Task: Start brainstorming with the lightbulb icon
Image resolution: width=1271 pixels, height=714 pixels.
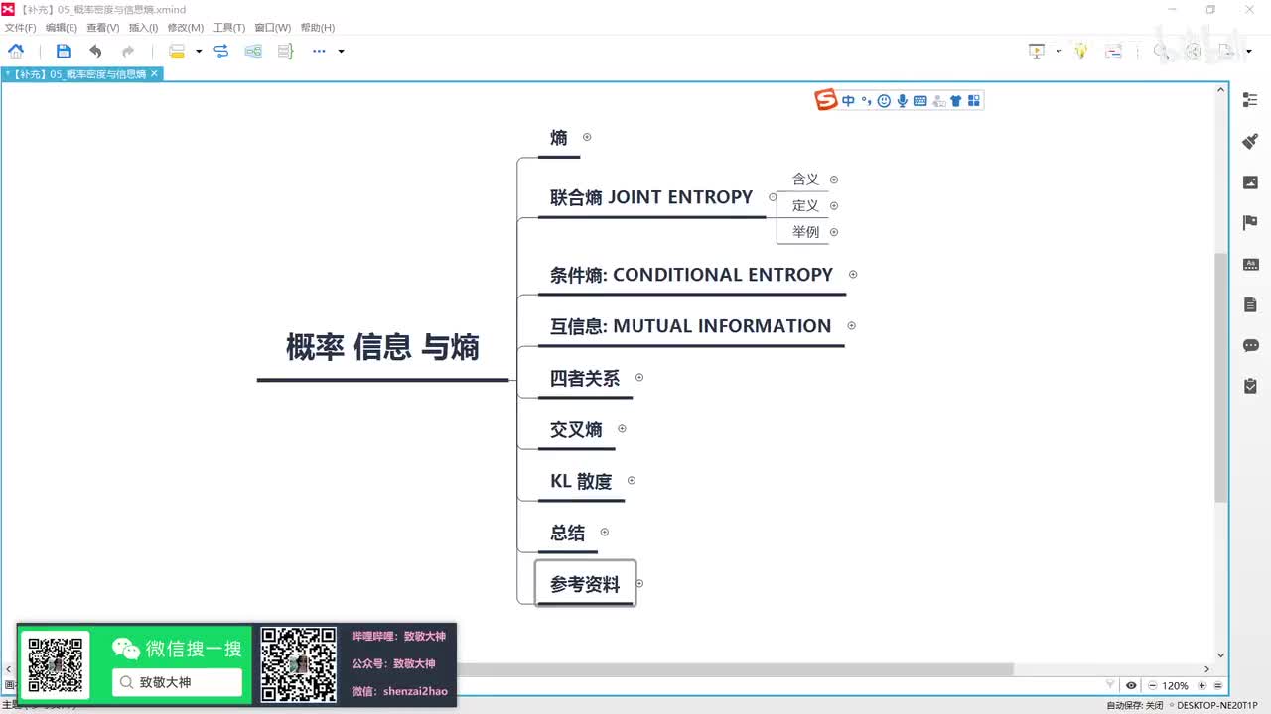Action: click(x=1081, y=51)
